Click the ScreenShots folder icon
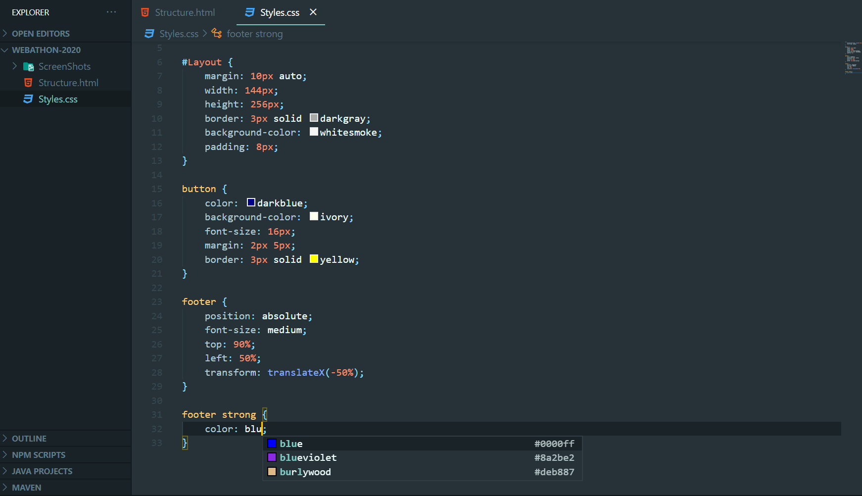This screenshot has height=496, width=862. point(29,66)
